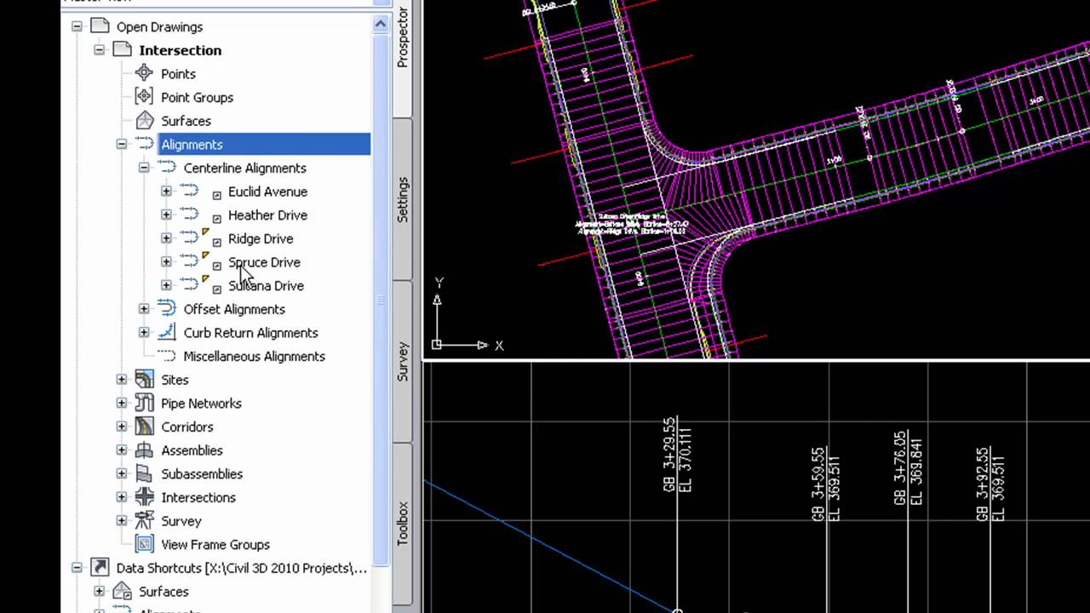Click the Alignments node icon

tap(145, 144)
